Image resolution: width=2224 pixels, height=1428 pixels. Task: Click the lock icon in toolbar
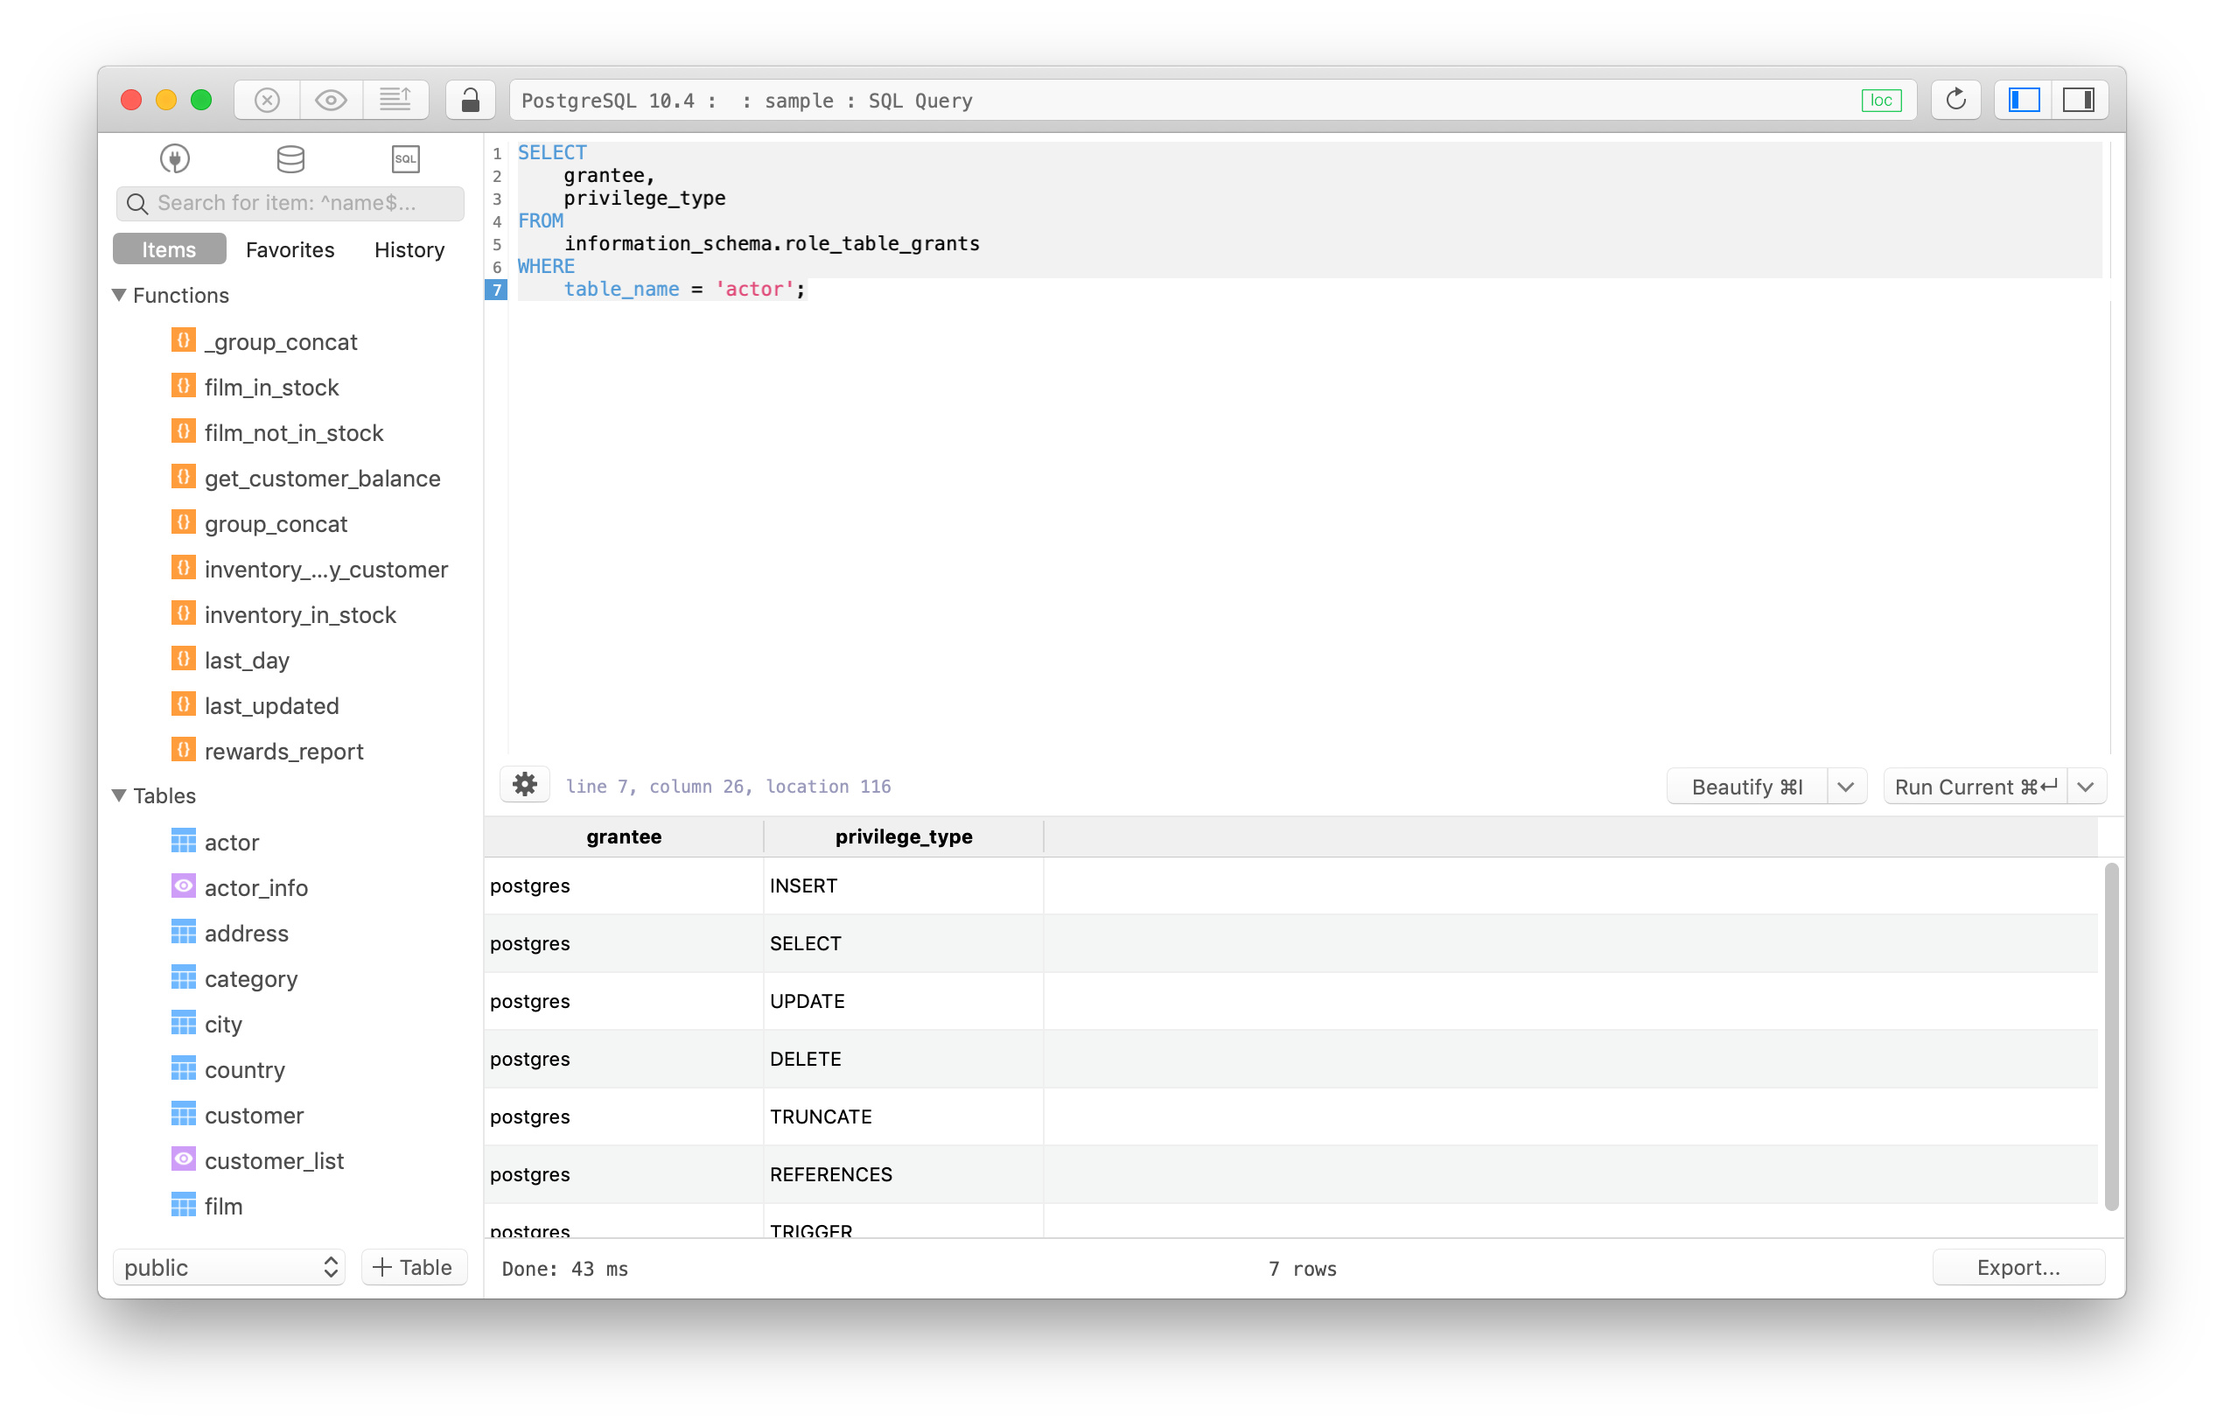(470, 101)
